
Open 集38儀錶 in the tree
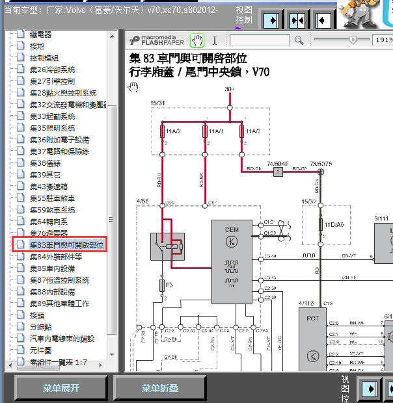pyautogui.click(x=45, y=163)
